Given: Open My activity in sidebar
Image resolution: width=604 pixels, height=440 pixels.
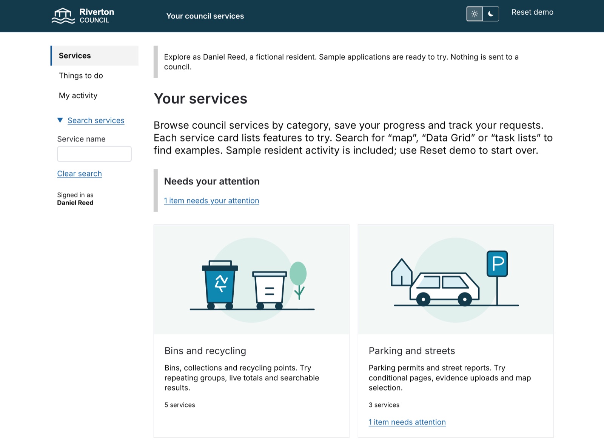Looking at the screenshot, I should click(x=78, y=95).
